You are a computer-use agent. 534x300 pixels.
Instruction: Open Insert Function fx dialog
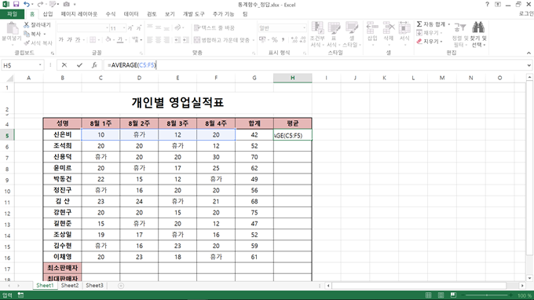point(94,65)
